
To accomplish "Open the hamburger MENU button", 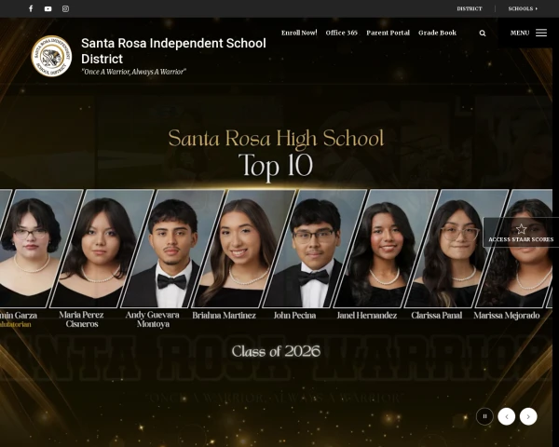I will (528, 33).
